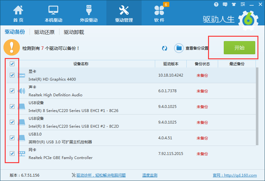Open the 本机驱动 tab
This screenshot has height=181, width=265.
pyautogui.click(x=54, y=13)
